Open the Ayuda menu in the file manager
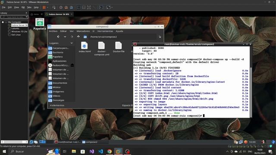276x155 pixels. point(119,31)
